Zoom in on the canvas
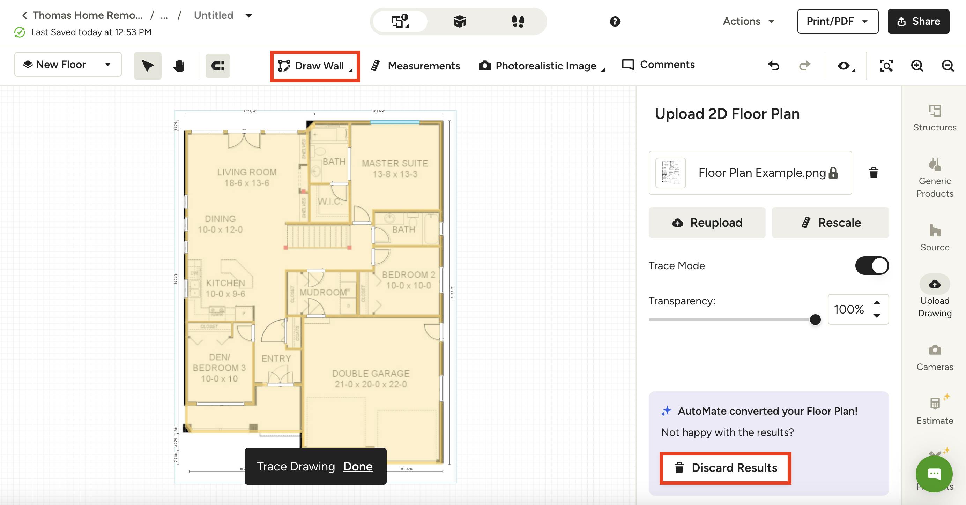Image resolution: width=966 pixels, height=505 pixels. pos(917,66)
